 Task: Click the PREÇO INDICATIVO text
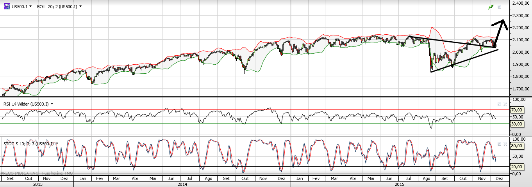[20, 173]
